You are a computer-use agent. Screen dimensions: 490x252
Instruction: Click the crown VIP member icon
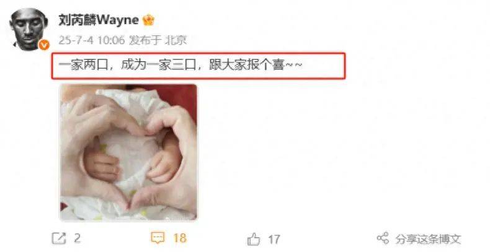point(148,20)
